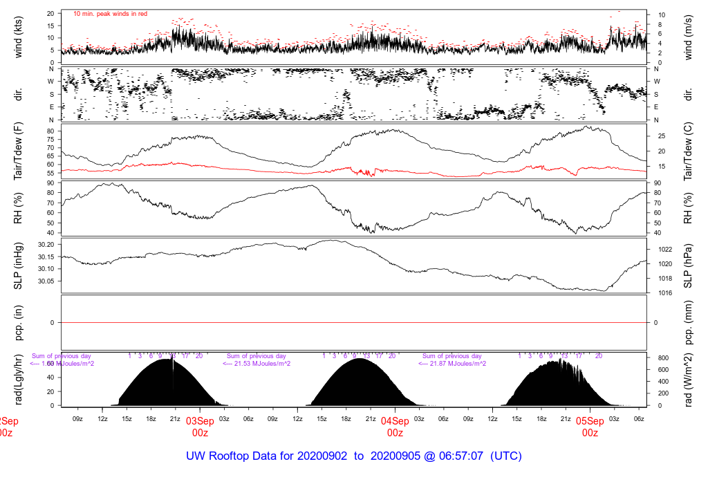Screen dimensions: 708x484
Task: Select the 'wind (m/s)' axis label
Action: (688, 37)
